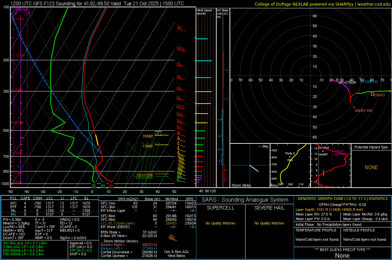Image resolution: width=392 pixels, height=260 pixels.
Task: Click 'Mean Layer Omega: -3.4 ub/s'
Action: click(365, 219)
